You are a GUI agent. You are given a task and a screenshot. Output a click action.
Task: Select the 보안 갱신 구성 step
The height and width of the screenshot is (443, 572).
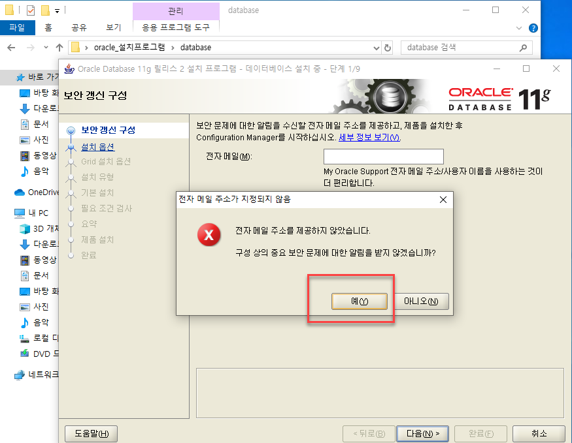pos(108,130)
